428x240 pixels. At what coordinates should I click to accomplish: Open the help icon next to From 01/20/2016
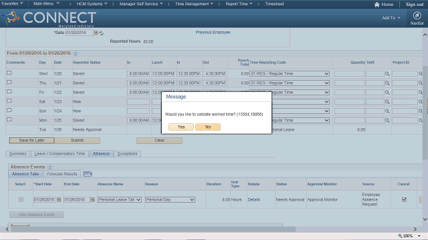76,53
